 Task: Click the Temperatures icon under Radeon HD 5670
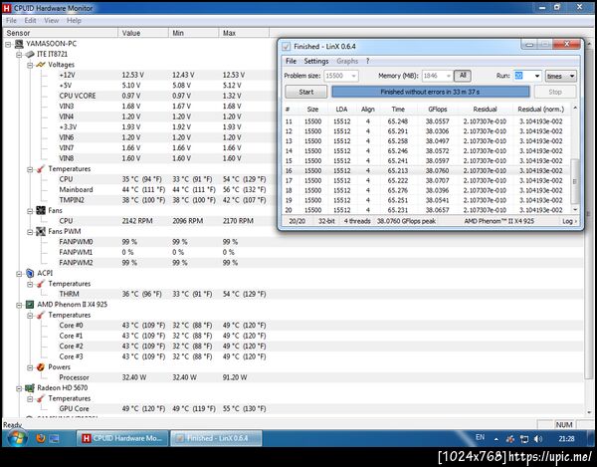(x=41, y=398)
